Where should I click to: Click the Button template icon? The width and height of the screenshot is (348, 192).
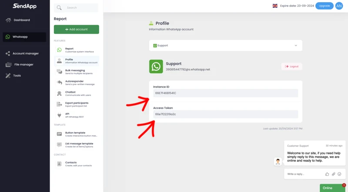[x=59, y=134]
